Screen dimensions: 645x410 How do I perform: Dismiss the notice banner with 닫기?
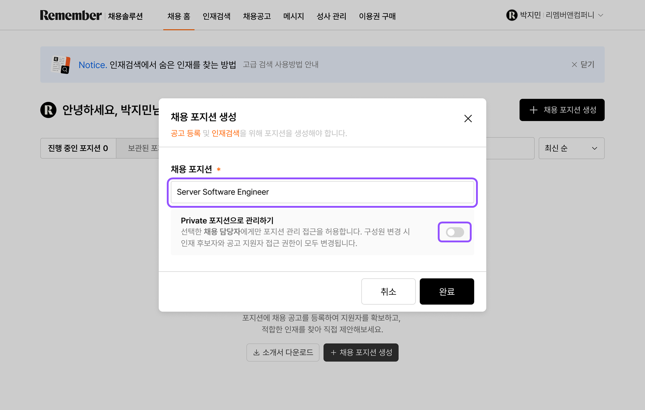[x=583, y=65]
